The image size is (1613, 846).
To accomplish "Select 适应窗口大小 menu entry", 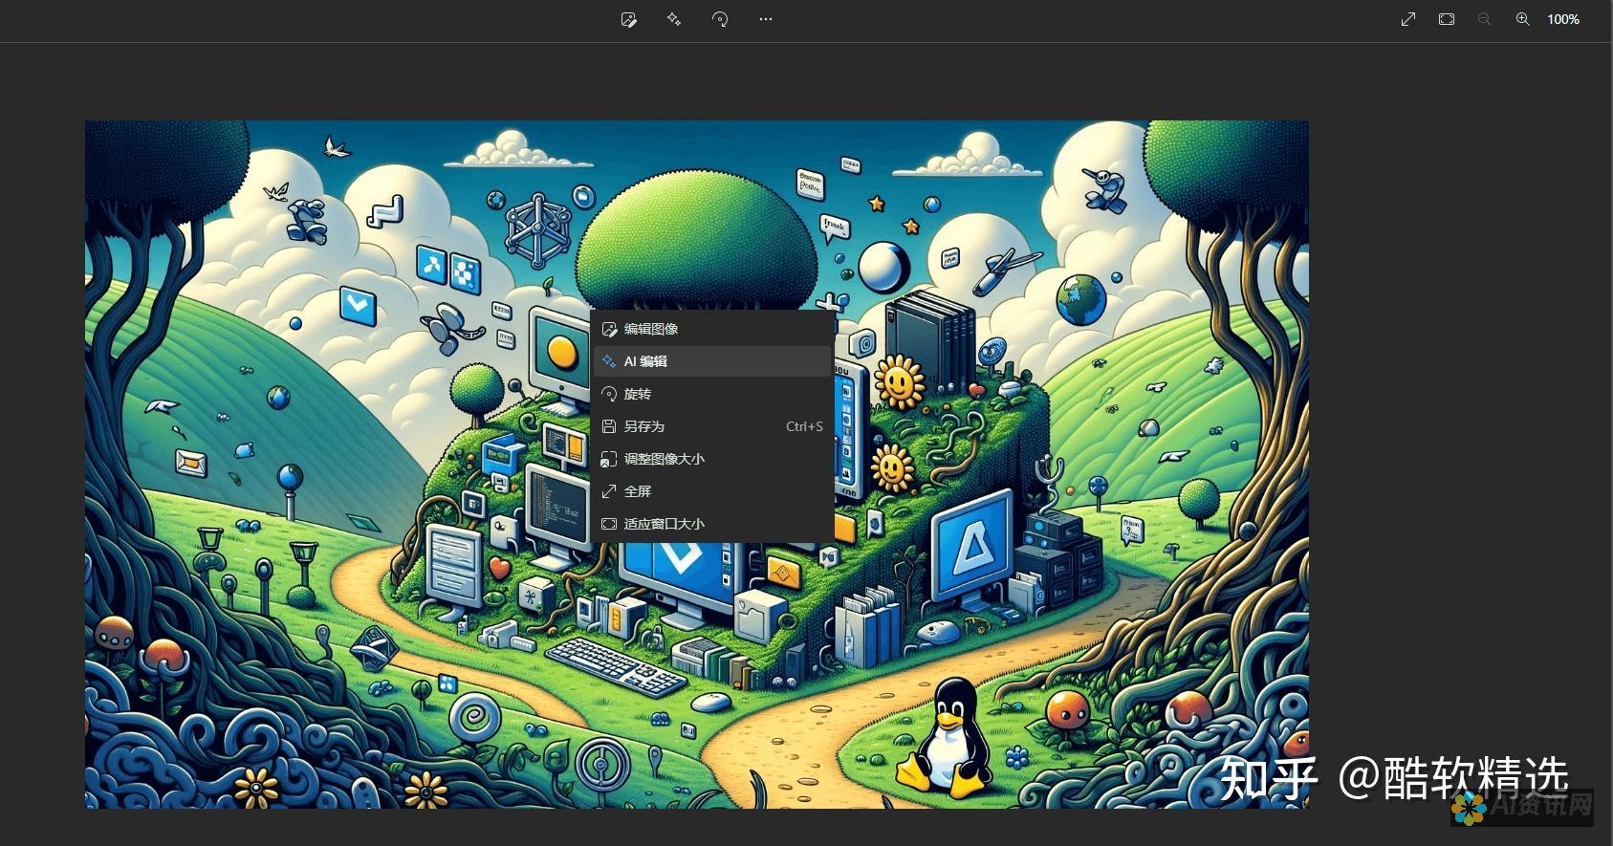I will 712,524.
